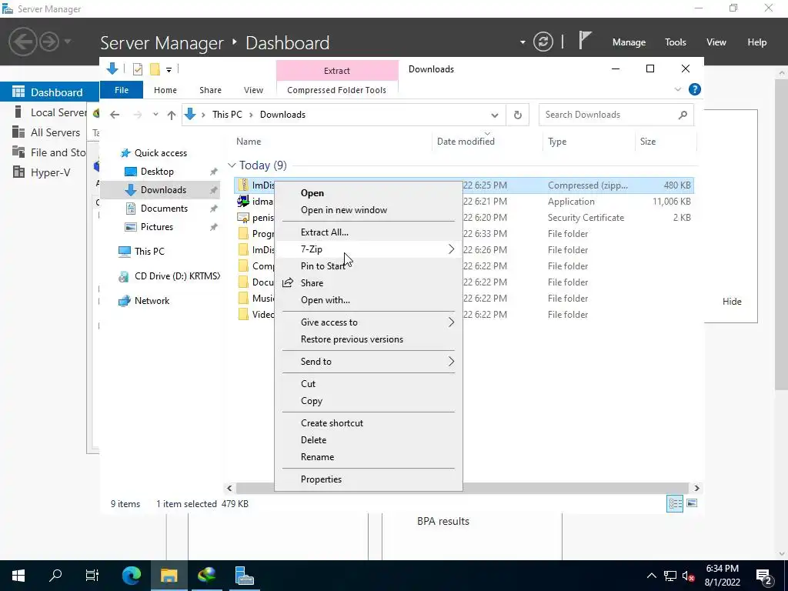Open recent locations dropdown arrow
Viewport: 788px width, 591px height.
pos(155,115)
